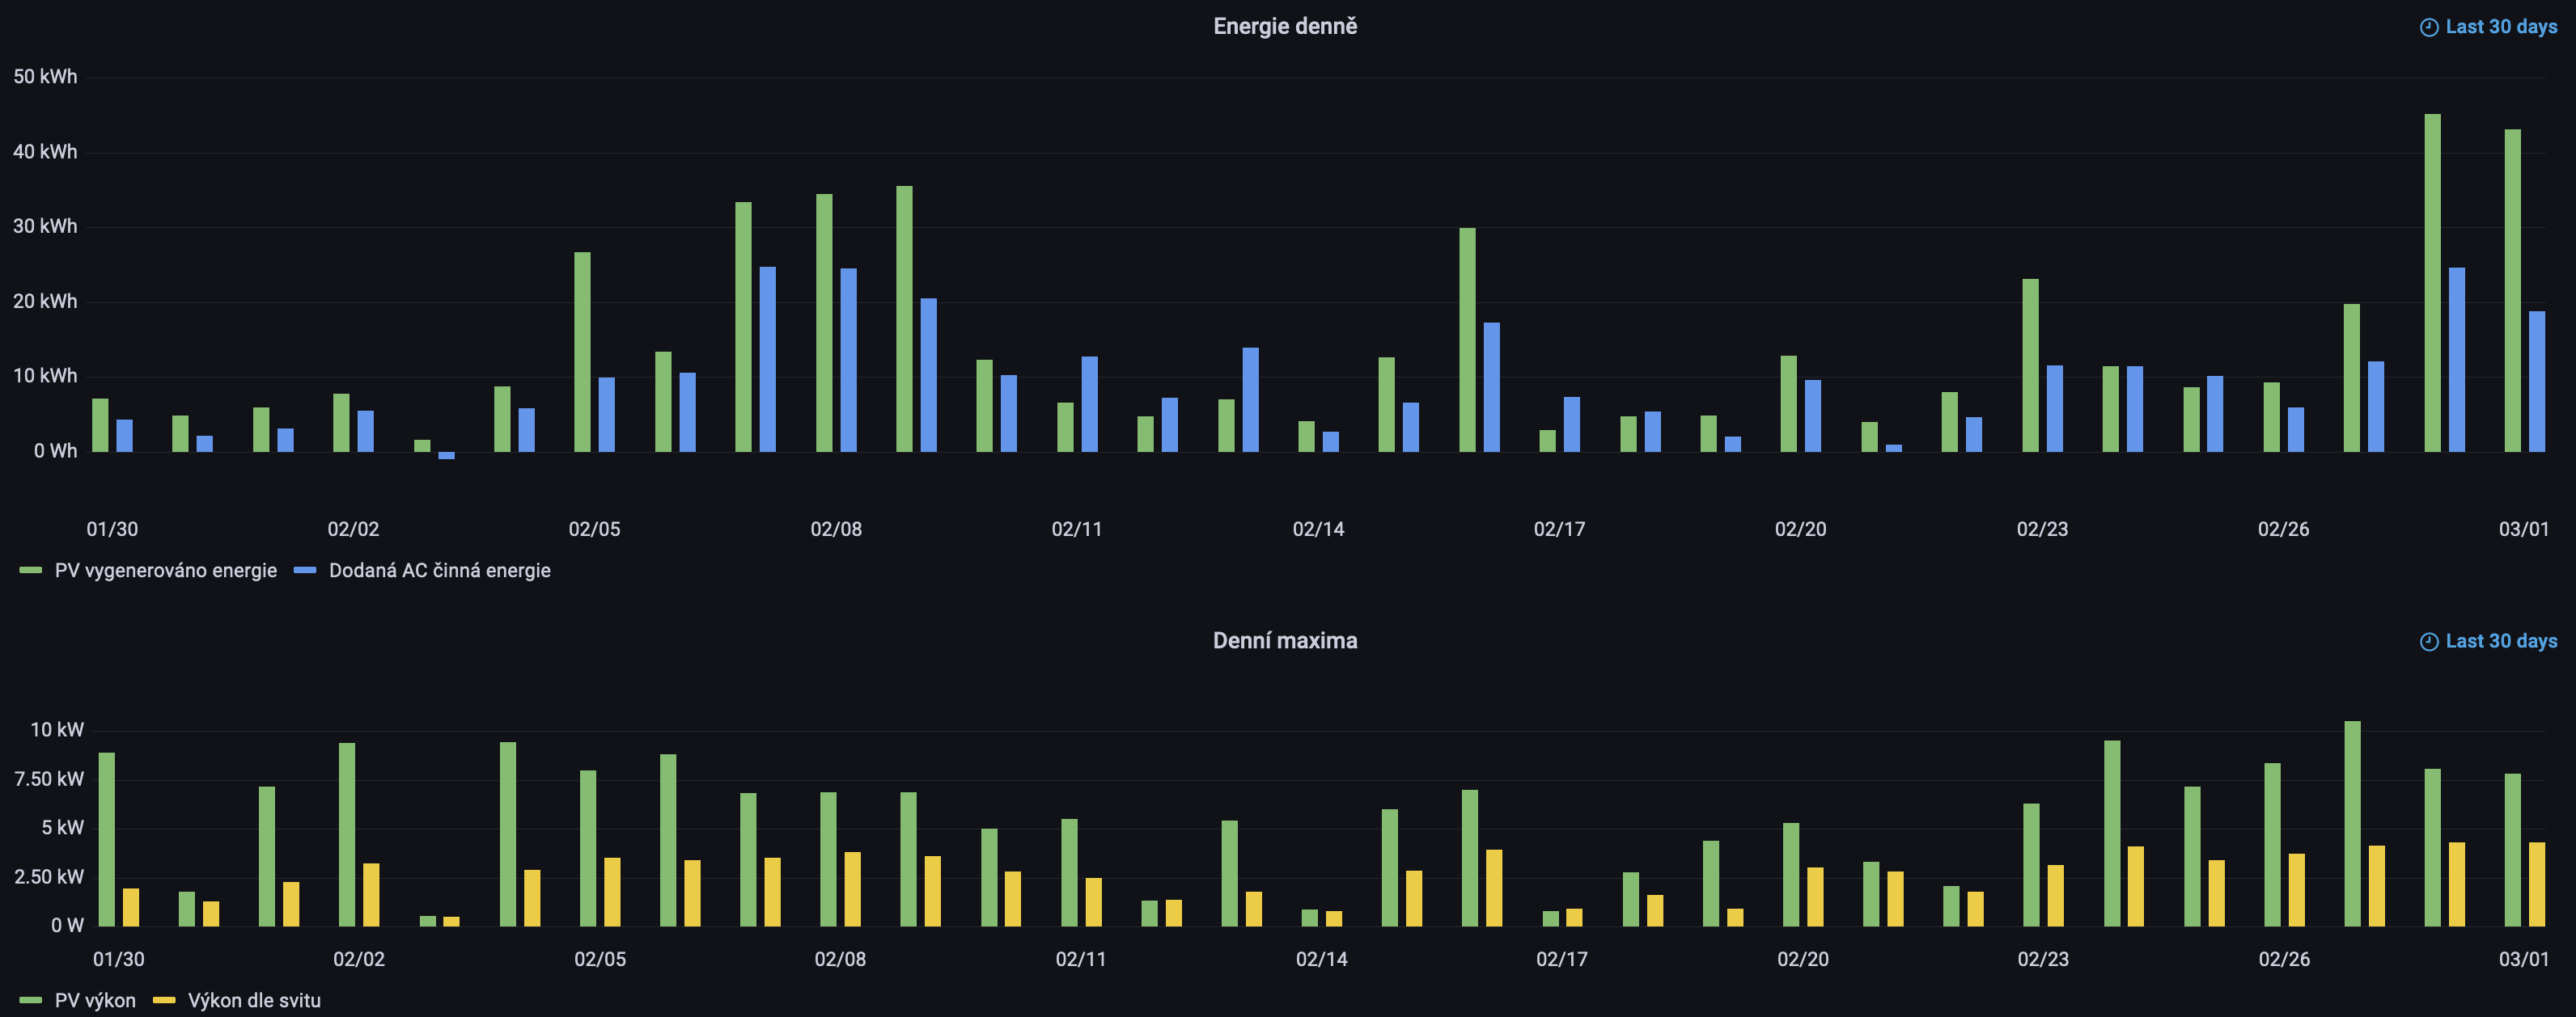This screenshot has width=2576, height=1017.
Task: Open Denní maxima panel title menu
Action: pyautogui.click(x=1285, y=640)
